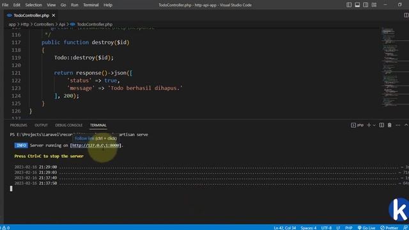The height and width of the screenshot is (230, 409).
Task: Click 'Todo berhasil dihapus.' string
Action: [x=145, y=88]
